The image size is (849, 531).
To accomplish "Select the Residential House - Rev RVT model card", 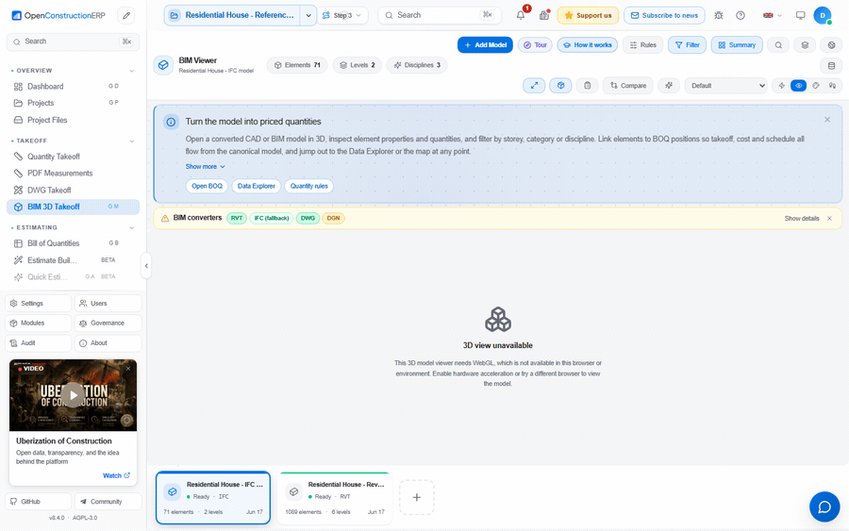I will (x=335, y=498).
